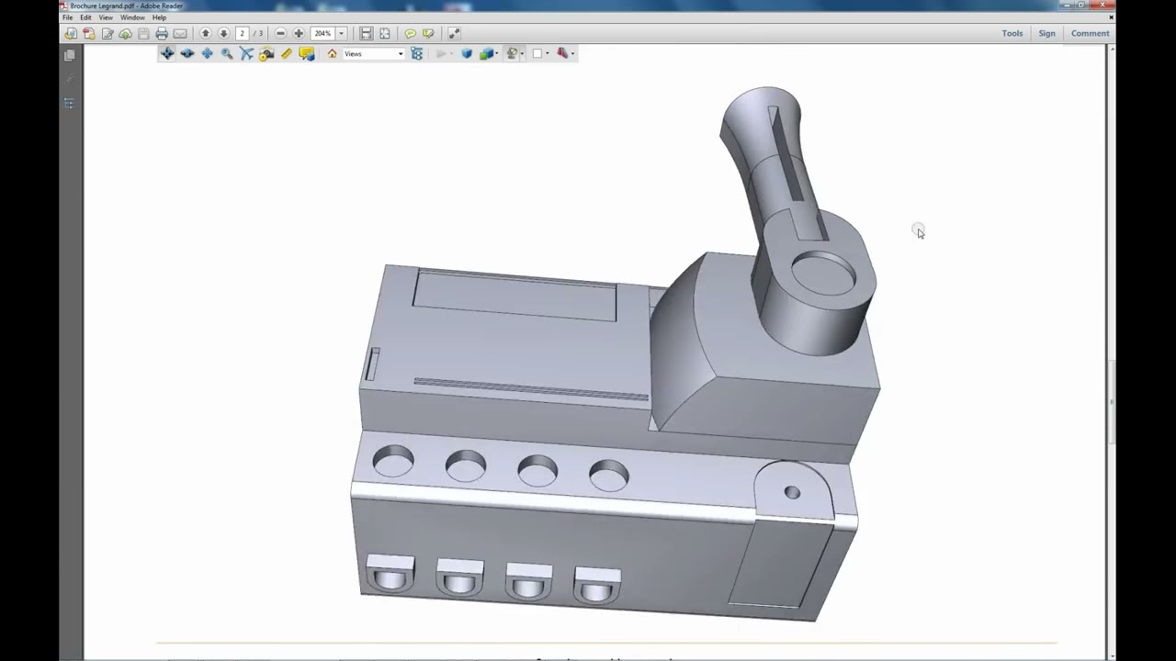Zoom in with the plus button

[299, 33]
